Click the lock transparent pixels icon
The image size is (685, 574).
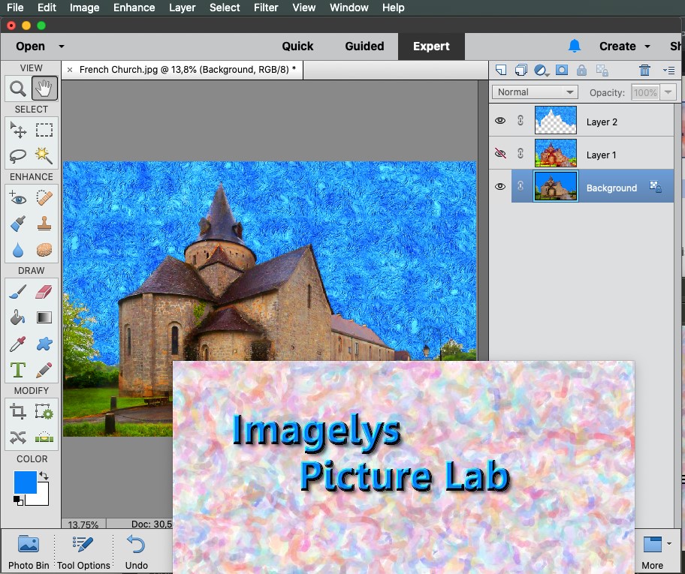click(602, 71)
